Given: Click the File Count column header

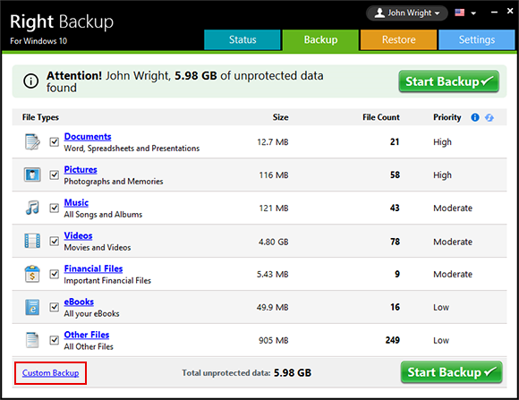Looking at the screenshot, I should pyautogui.click(x=381, y=117).
